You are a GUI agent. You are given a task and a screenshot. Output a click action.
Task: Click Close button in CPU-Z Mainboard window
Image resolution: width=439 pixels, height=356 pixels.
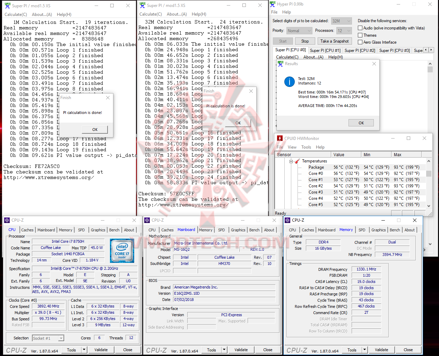[268, 350]
